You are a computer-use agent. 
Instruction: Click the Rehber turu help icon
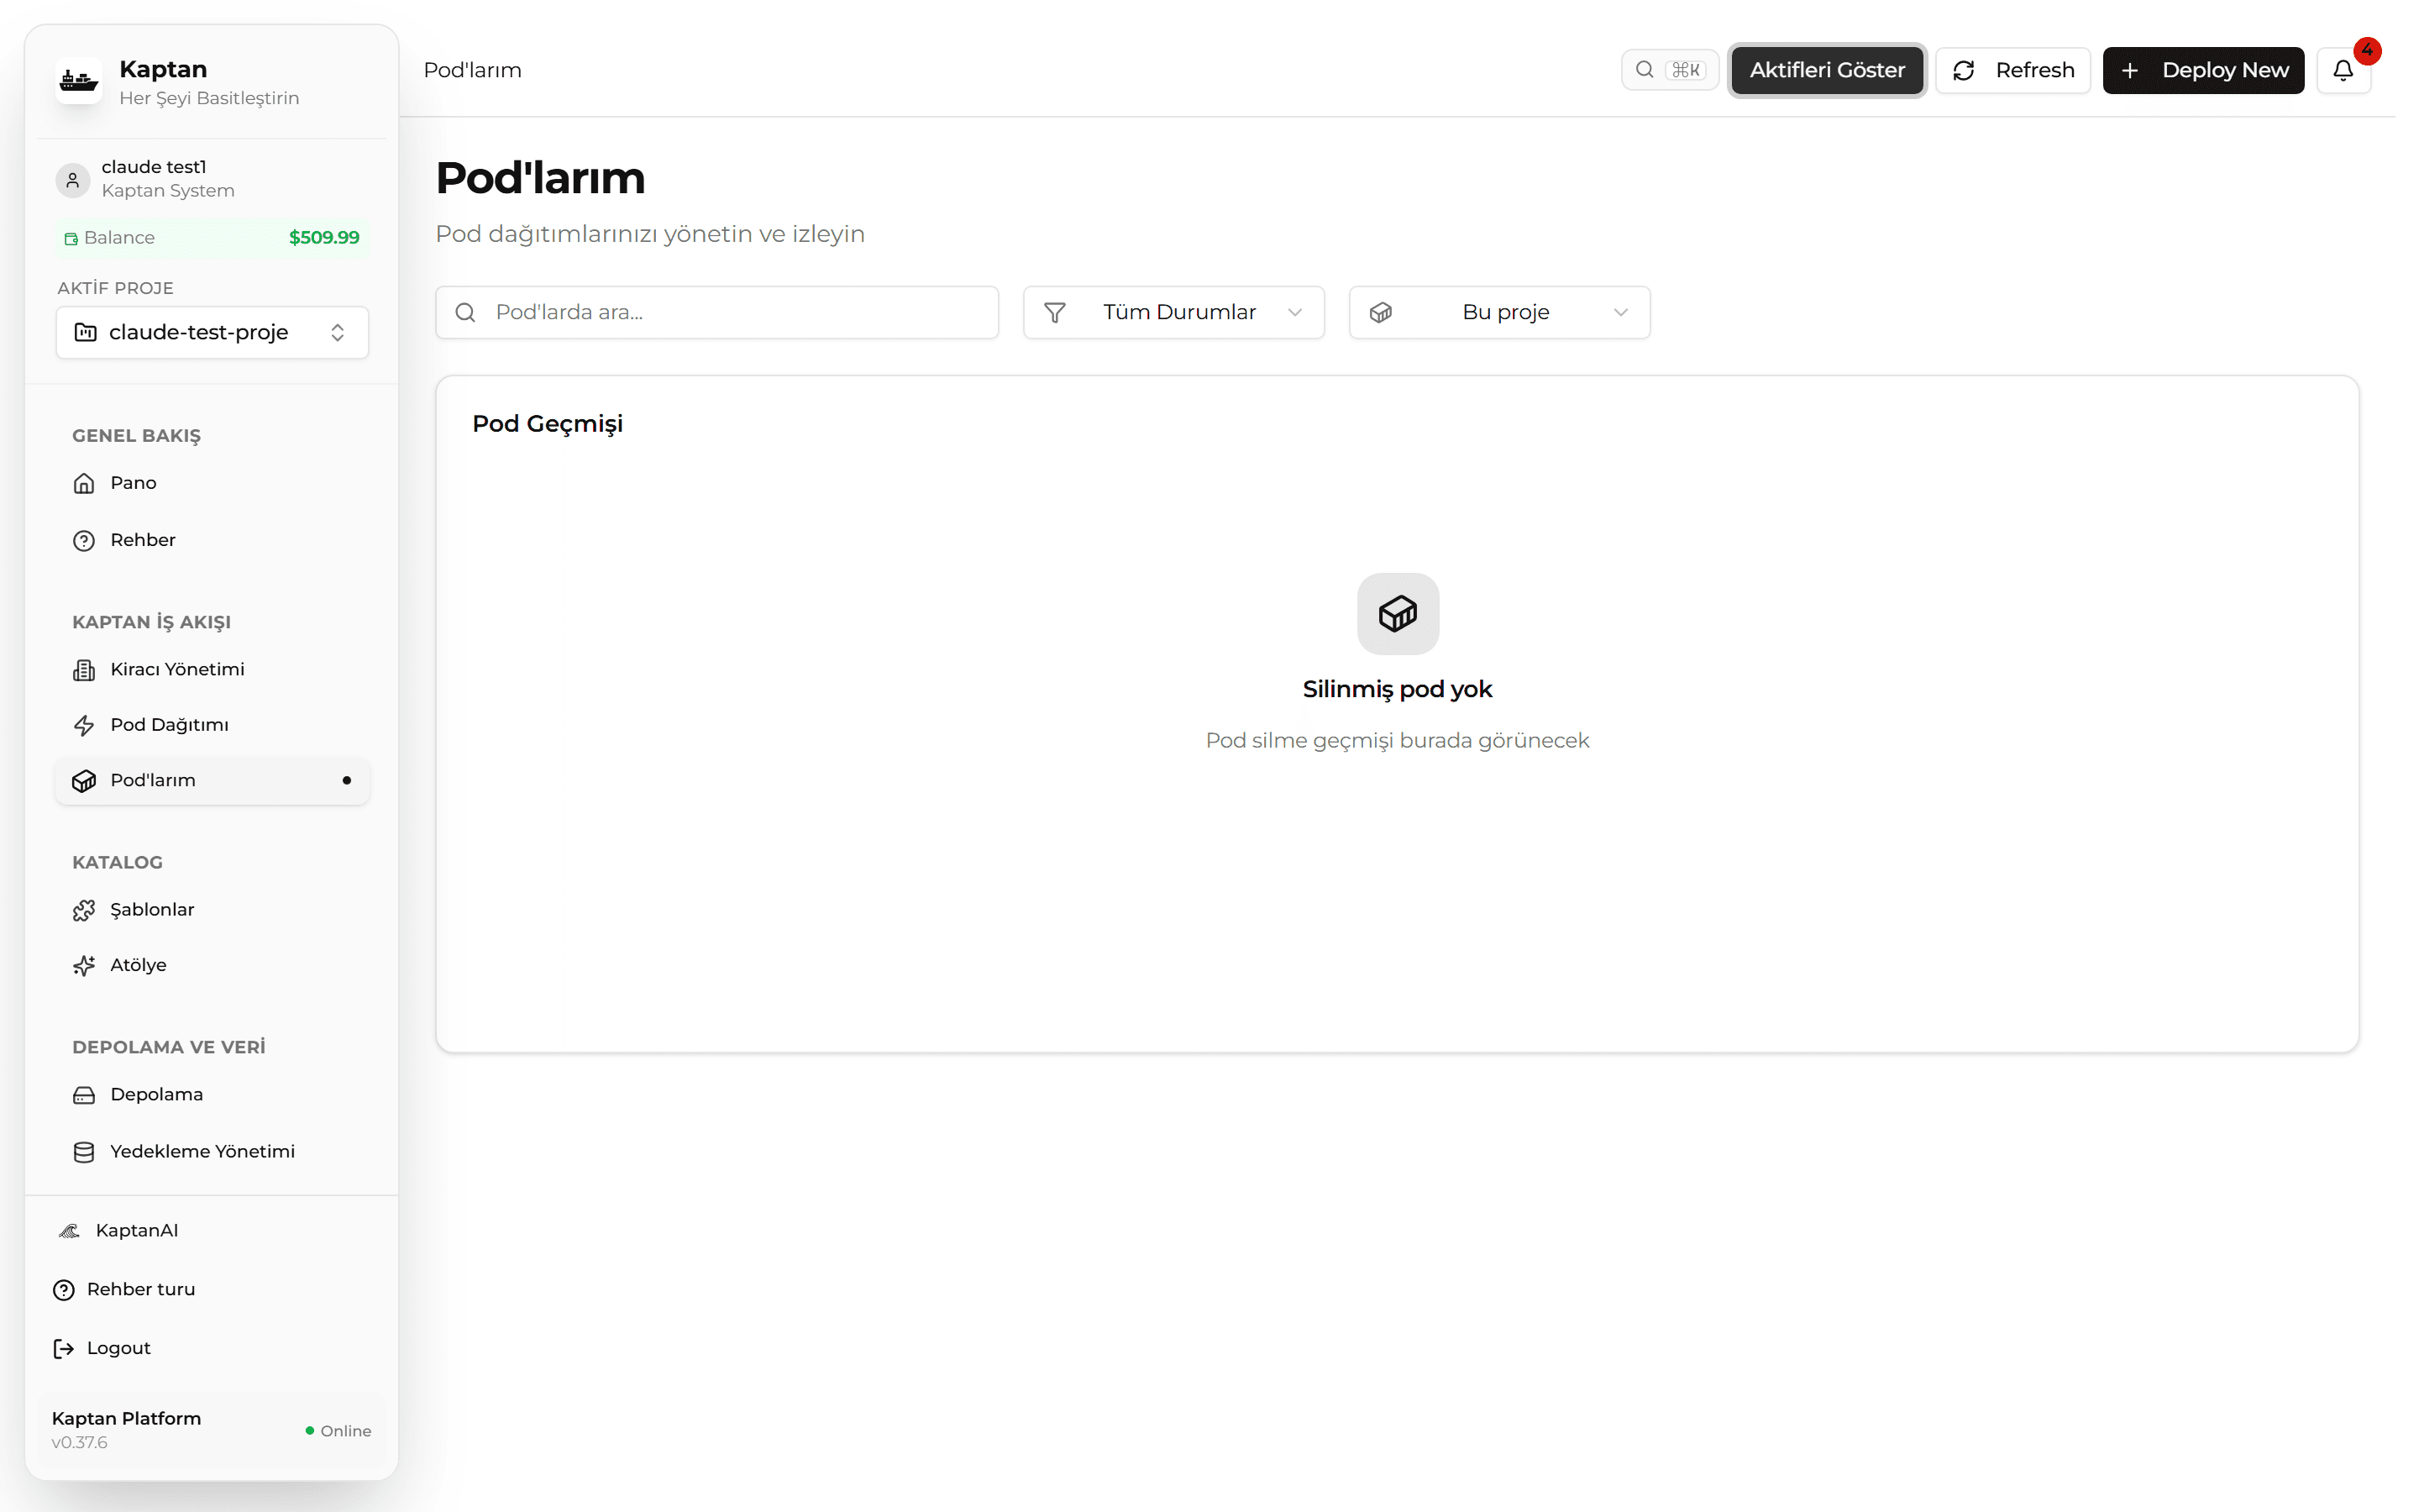point(64,1290)
